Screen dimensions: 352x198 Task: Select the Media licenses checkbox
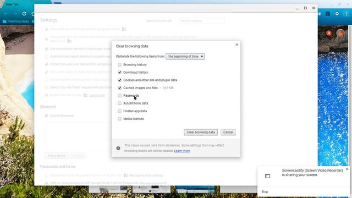120,119
